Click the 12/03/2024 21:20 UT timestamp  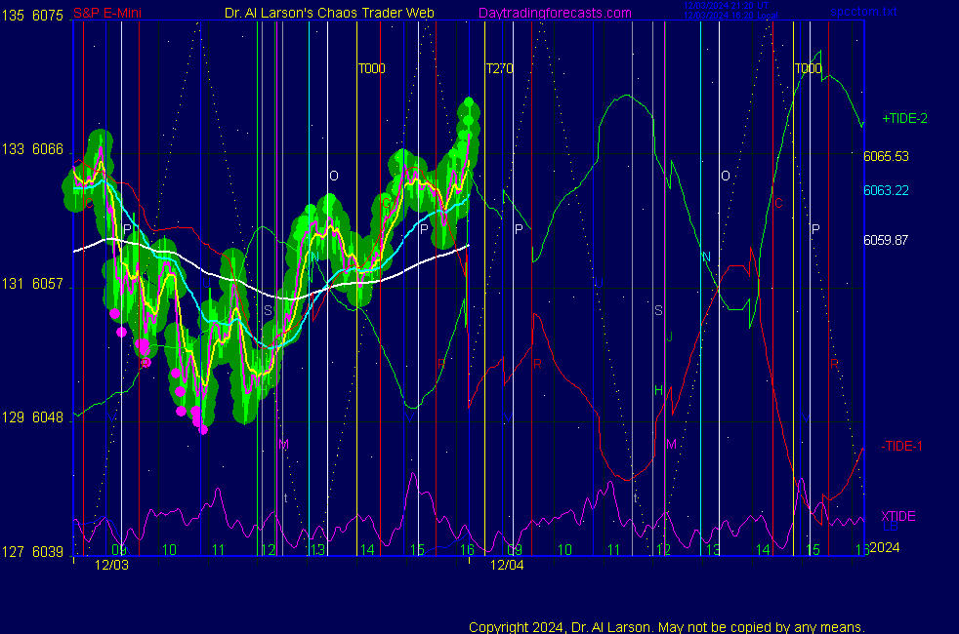click(x=726, y=6)
